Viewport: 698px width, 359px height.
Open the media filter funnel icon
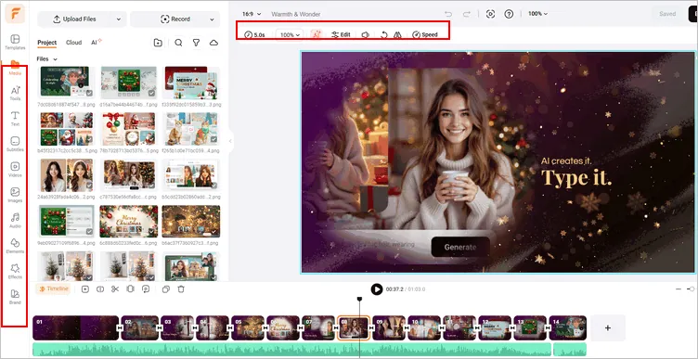196,43
